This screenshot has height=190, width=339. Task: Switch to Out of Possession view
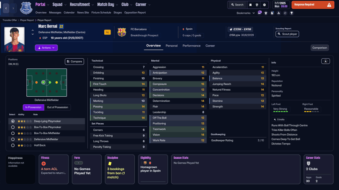pyautogui.click(x=58, y=107)
